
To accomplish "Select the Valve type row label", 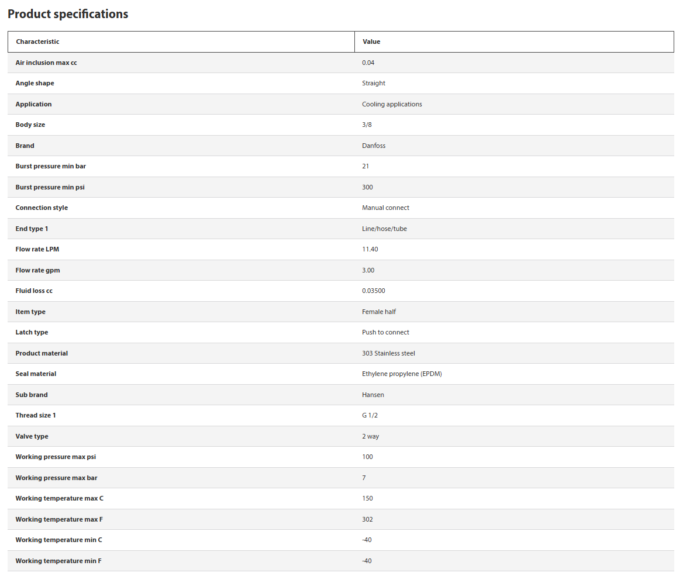I will coord(32,436).
